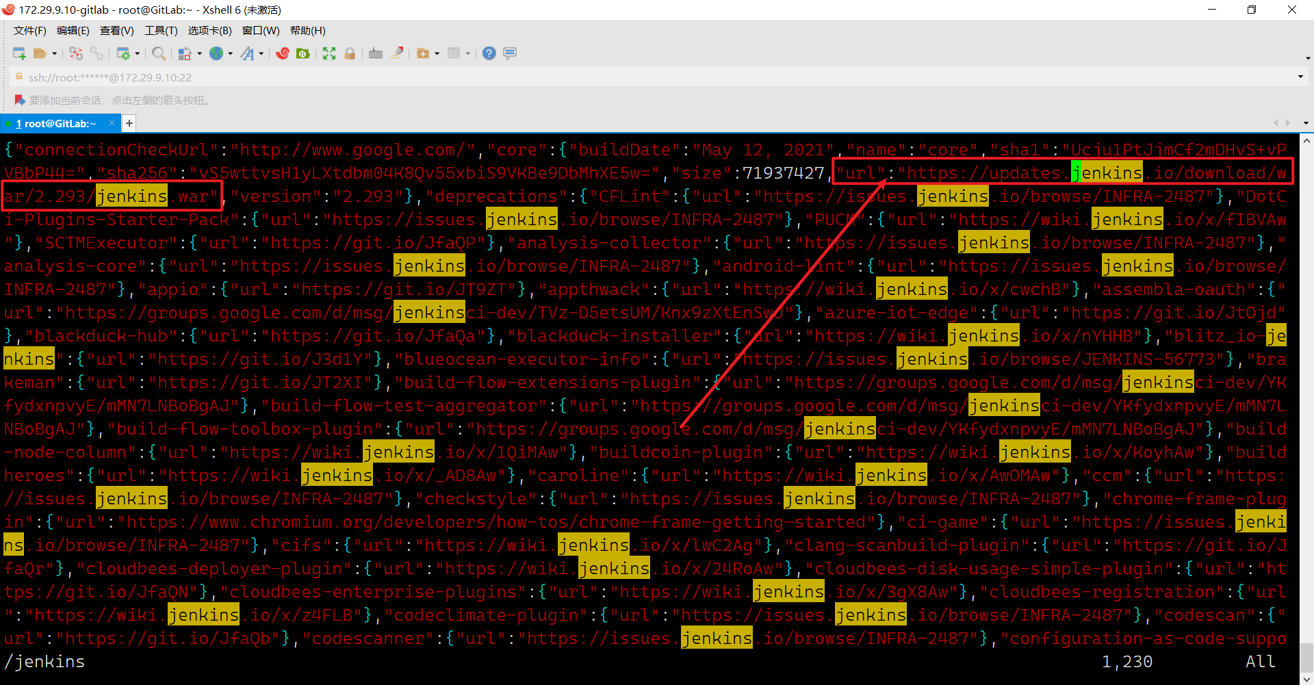Image resolution: width=1314 pixels, height=685 pixels.
Task: Add a new tab with plus button
Action: point(129,123)
